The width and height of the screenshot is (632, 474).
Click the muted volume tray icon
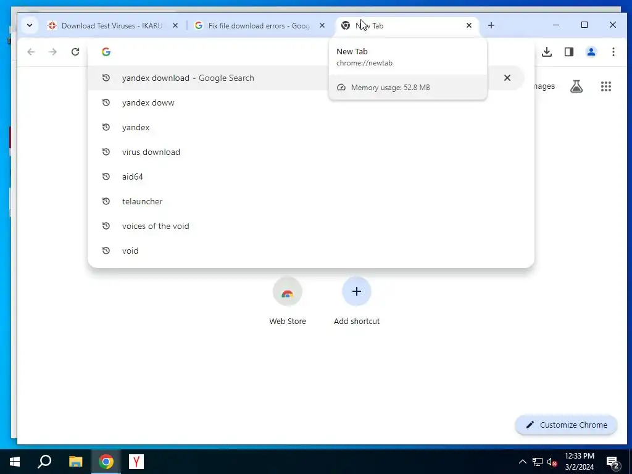coord(552,462)
